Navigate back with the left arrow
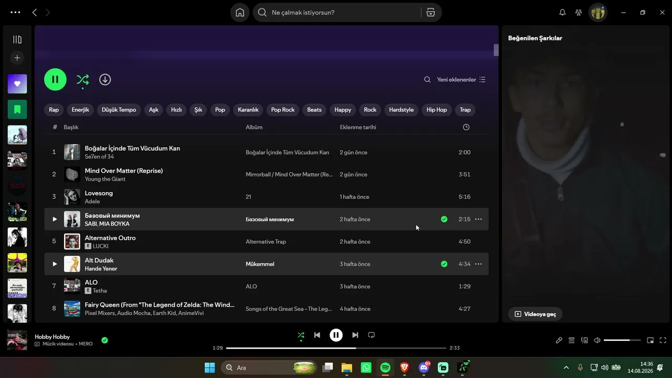 pyautogui.click(x=35, y=13)
